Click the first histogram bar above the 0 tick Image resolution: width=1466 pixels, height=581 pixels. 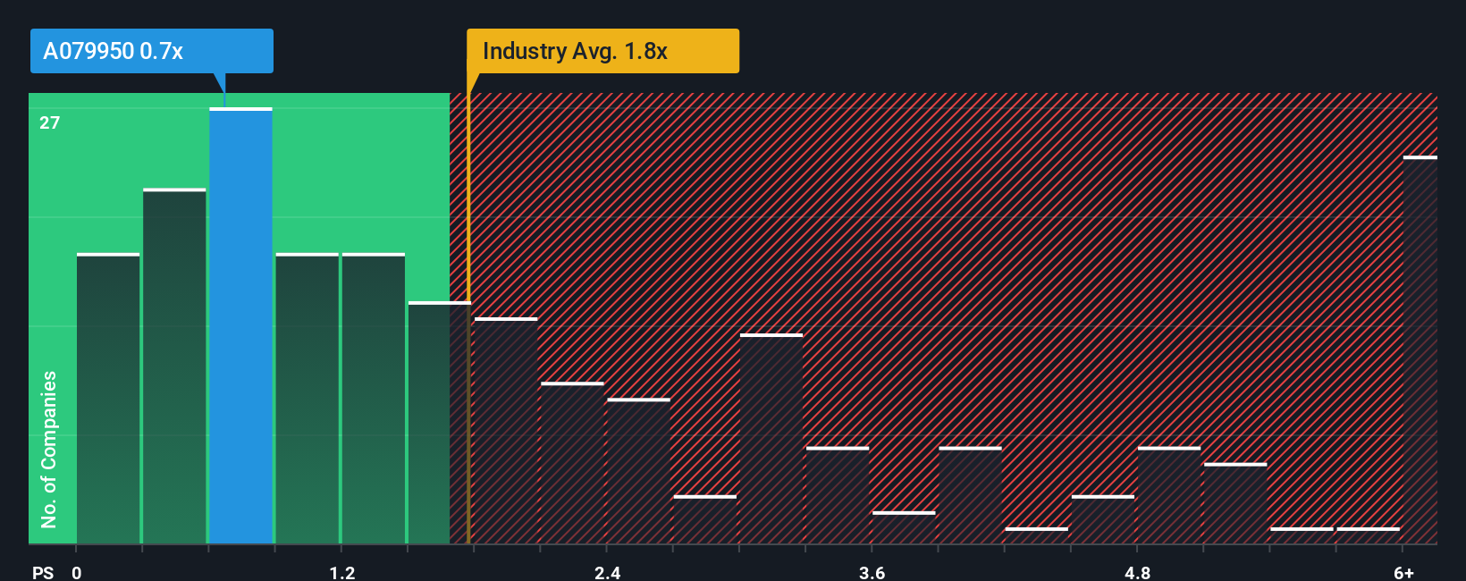point(108,399)
